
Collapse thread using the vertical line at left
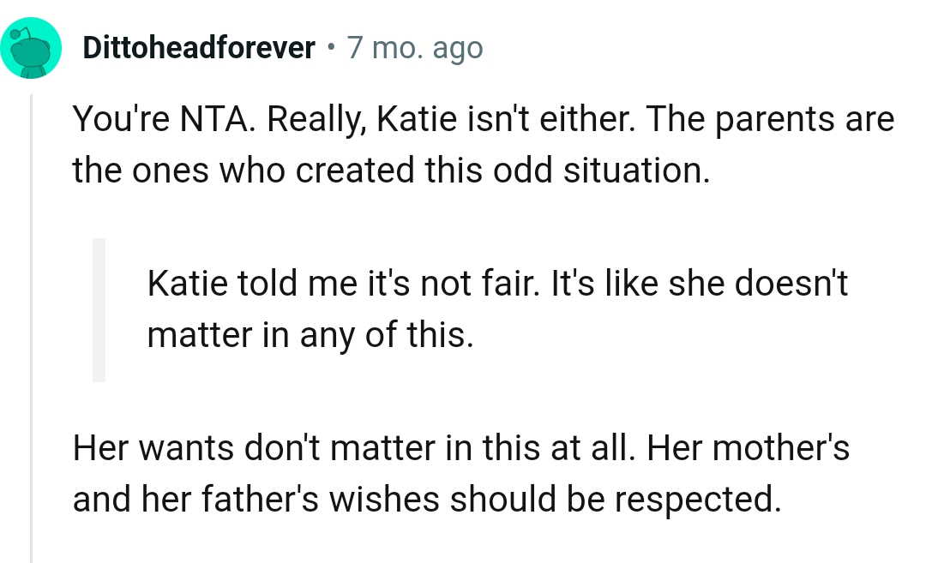31,326
